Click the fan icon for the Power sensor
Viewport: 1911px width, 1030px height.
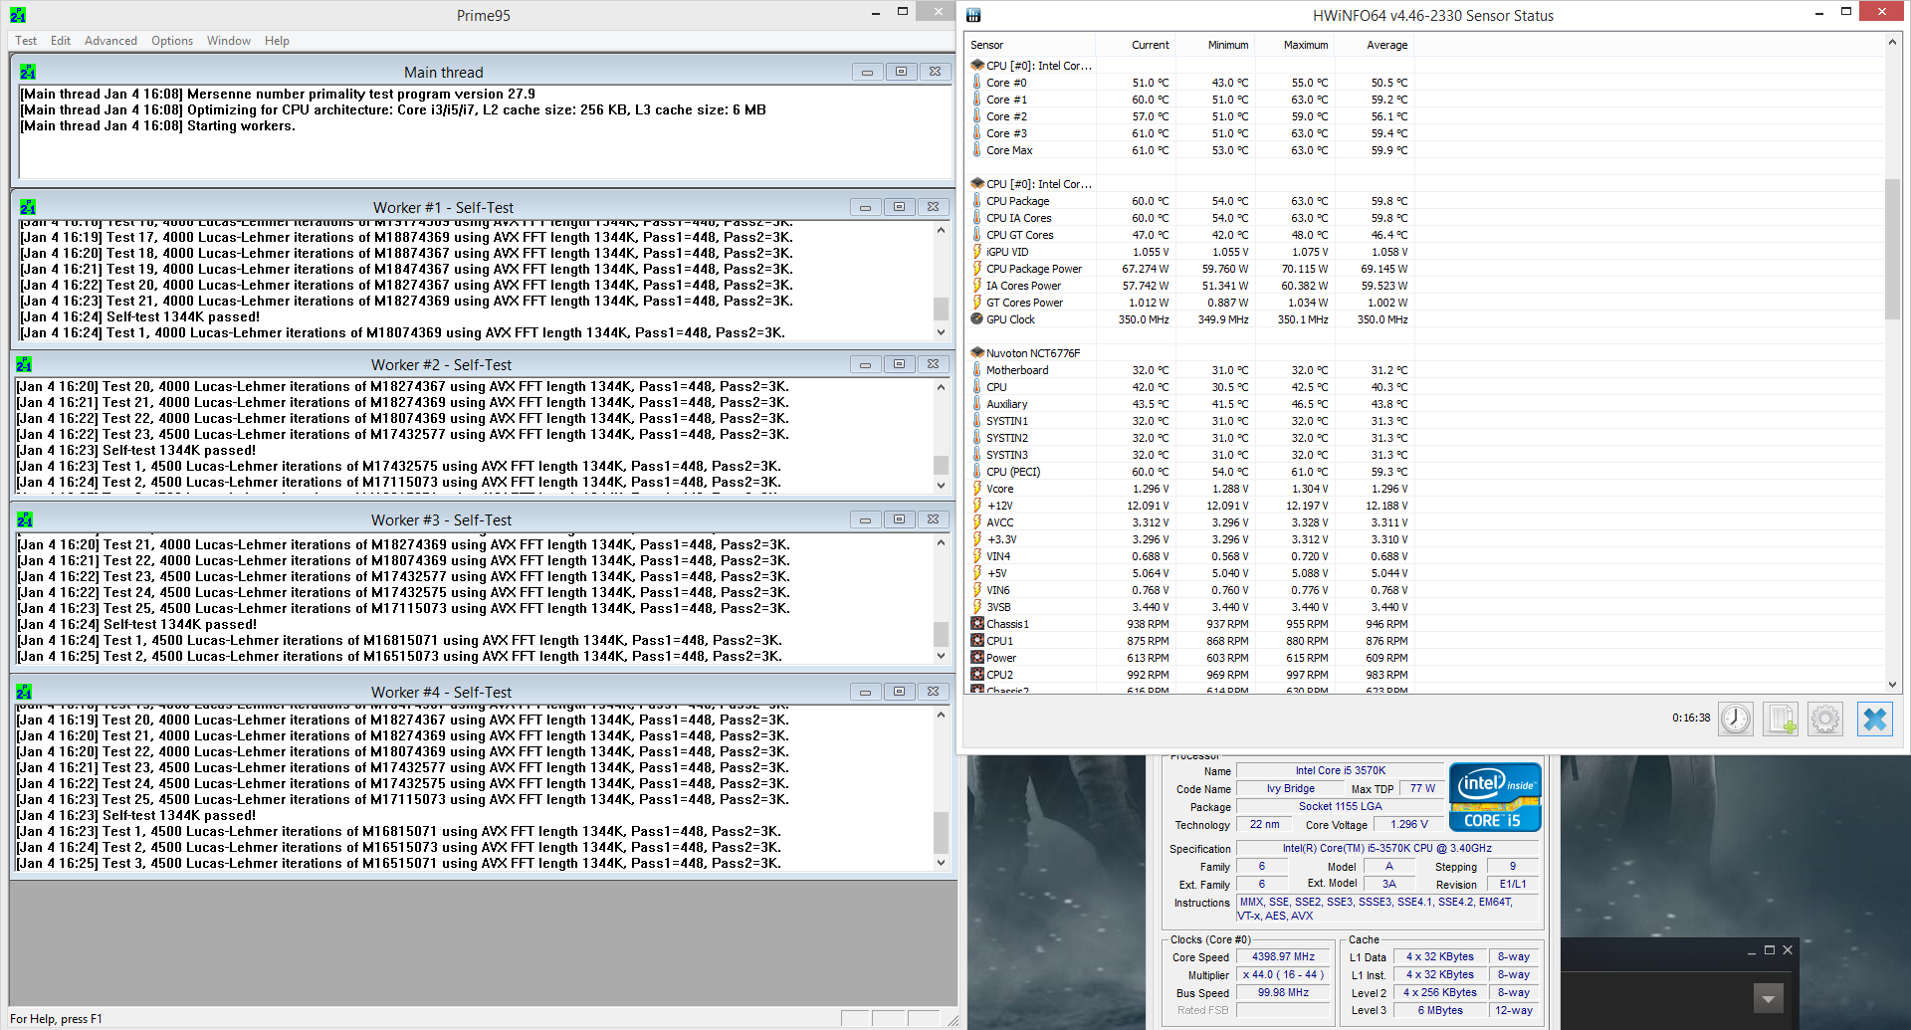tap(977, 658)
